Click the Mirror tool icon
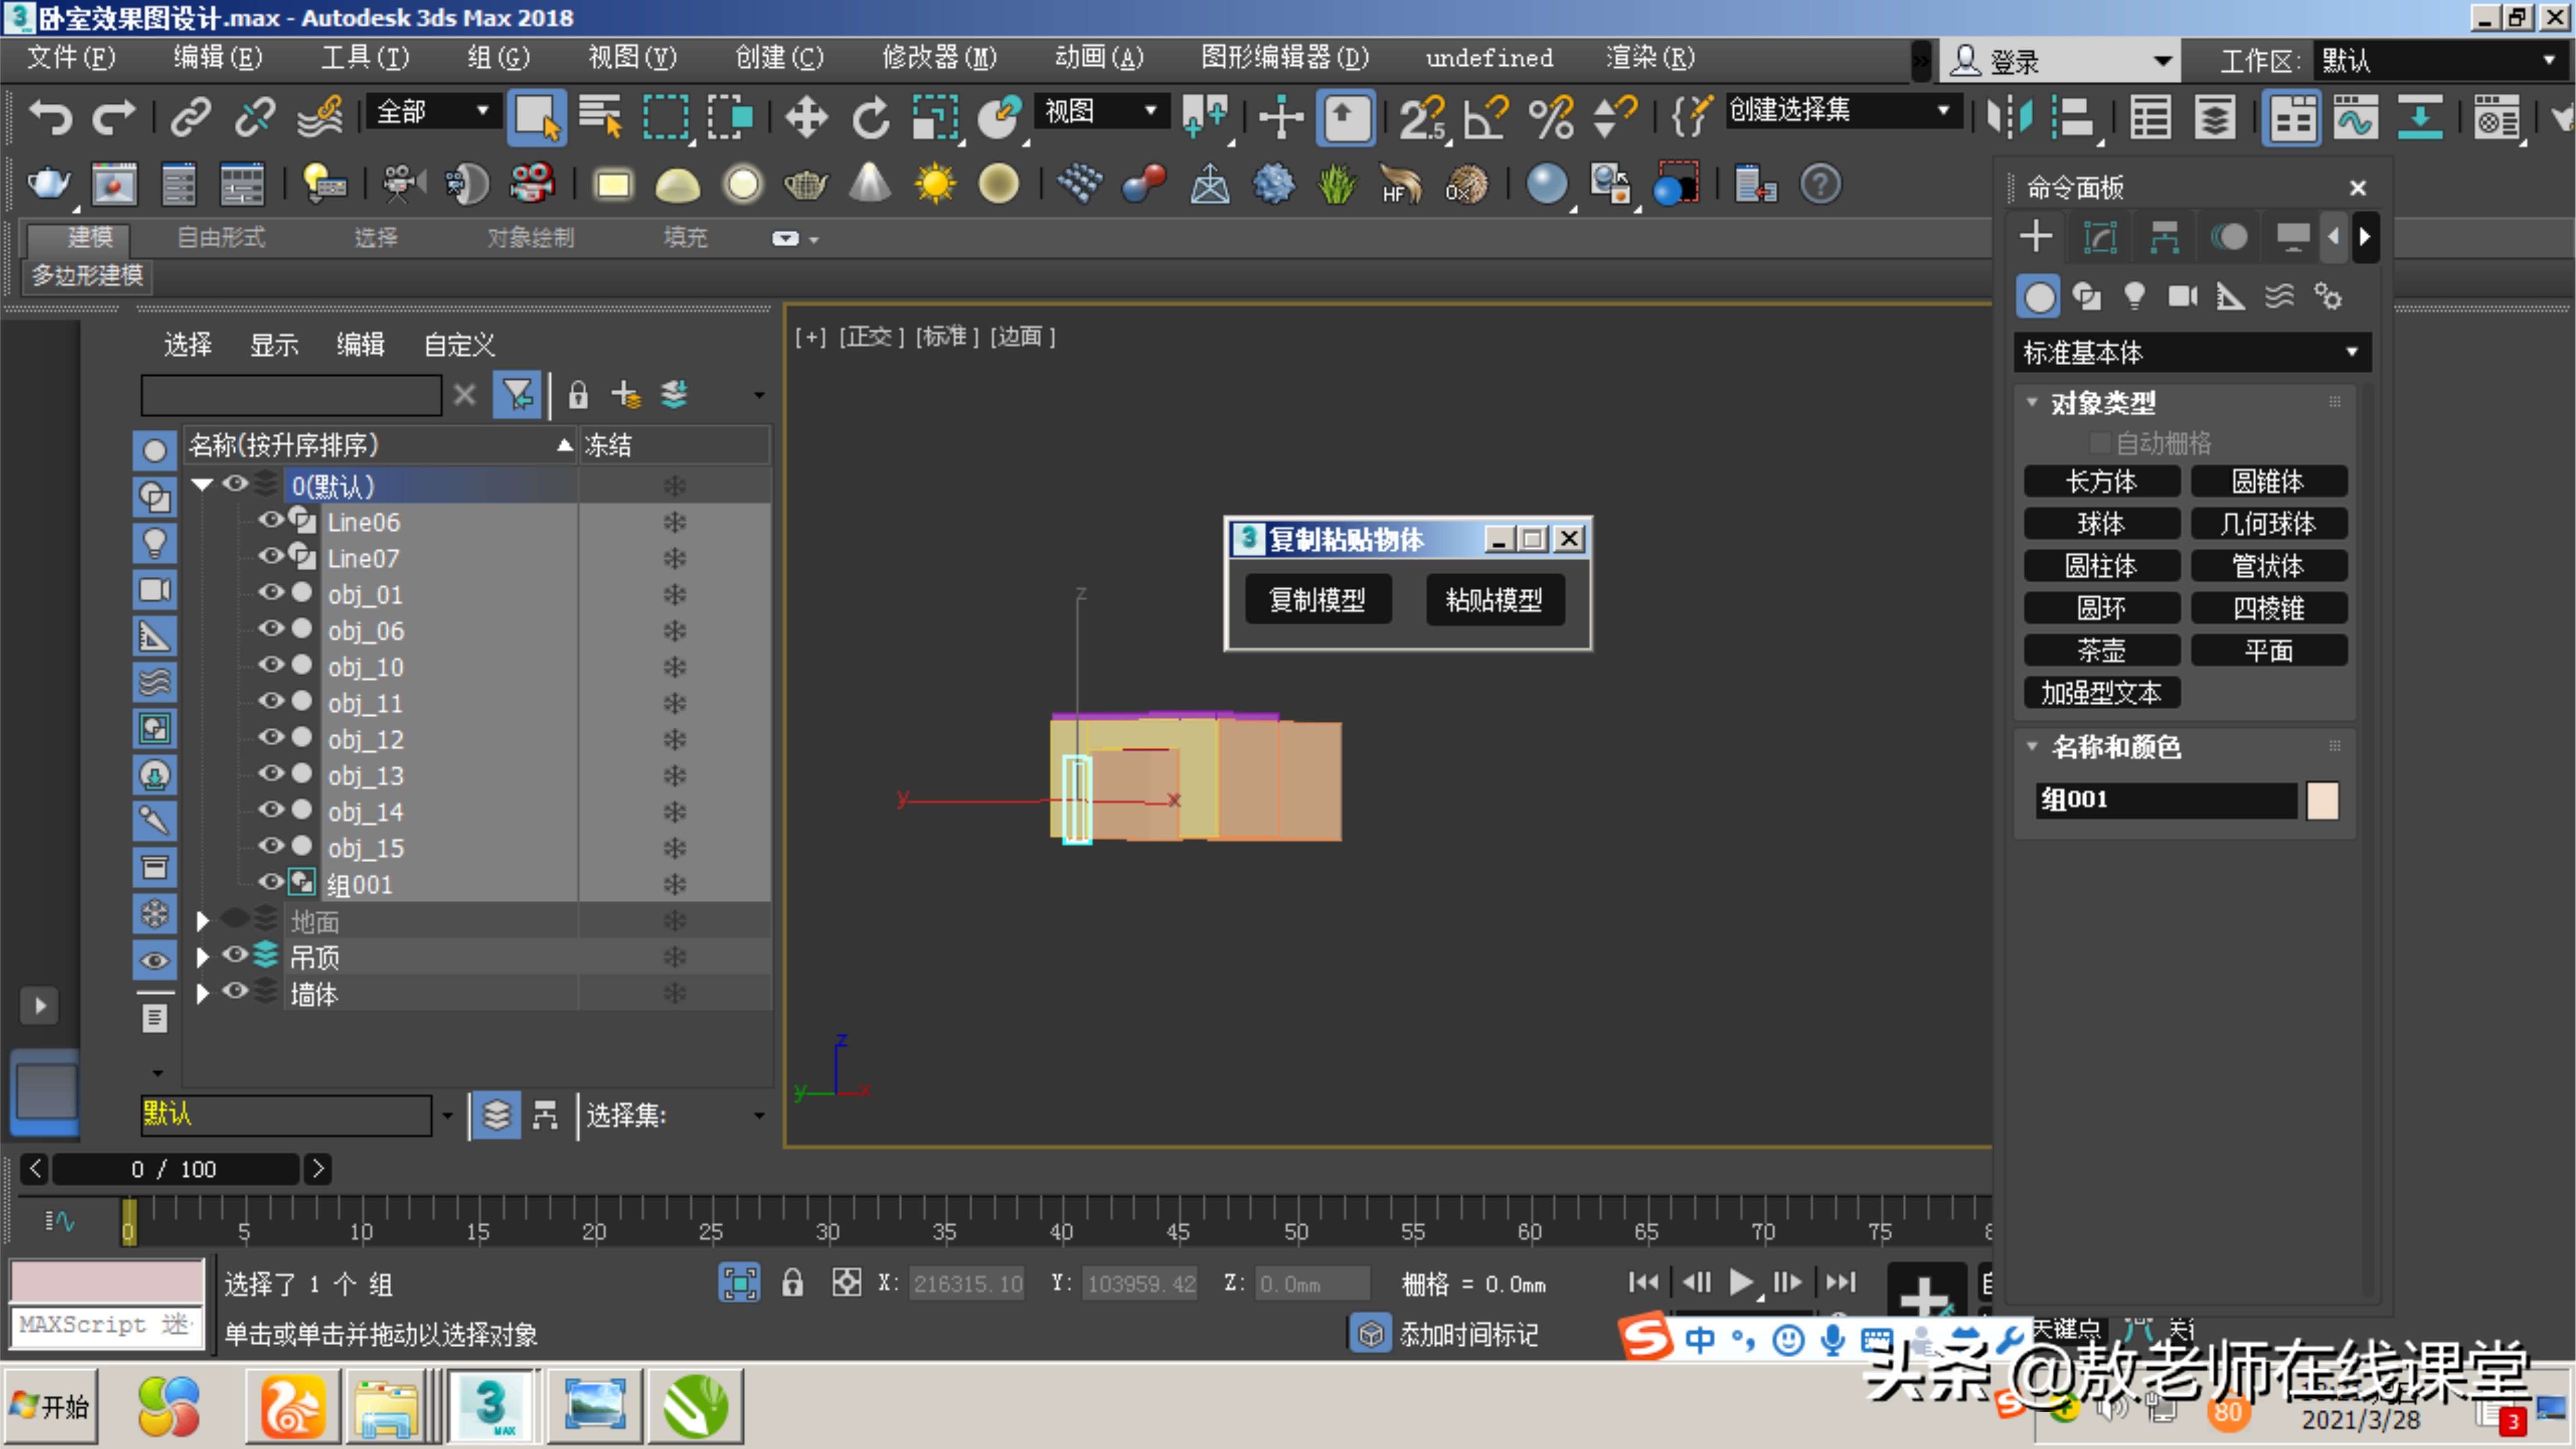Screen dimensions: 2576x1449 click(2009, 117)
